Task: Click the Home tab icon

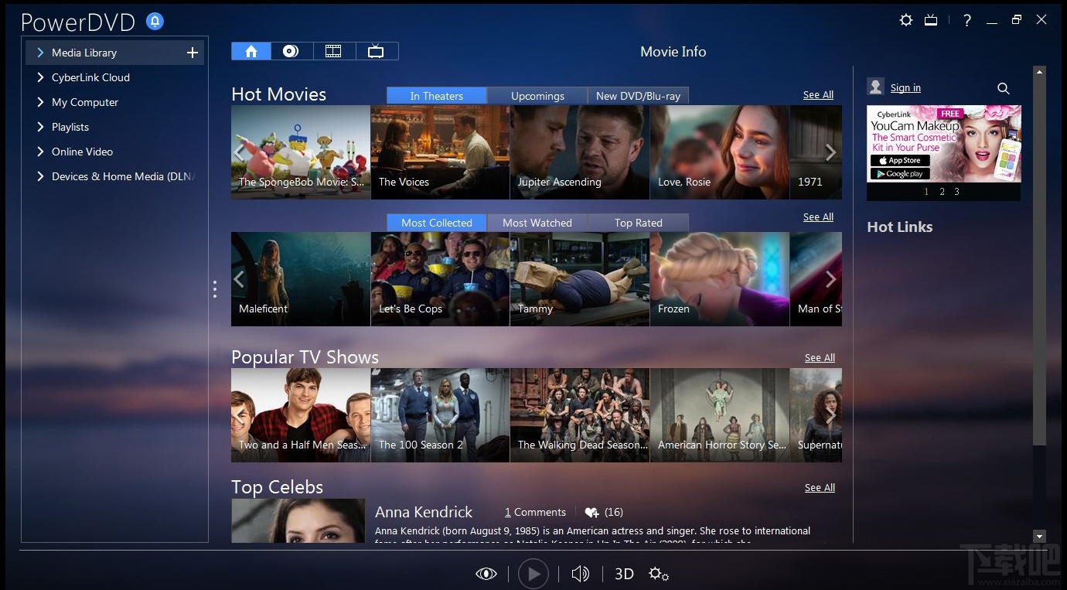Action: coord(251,50)
